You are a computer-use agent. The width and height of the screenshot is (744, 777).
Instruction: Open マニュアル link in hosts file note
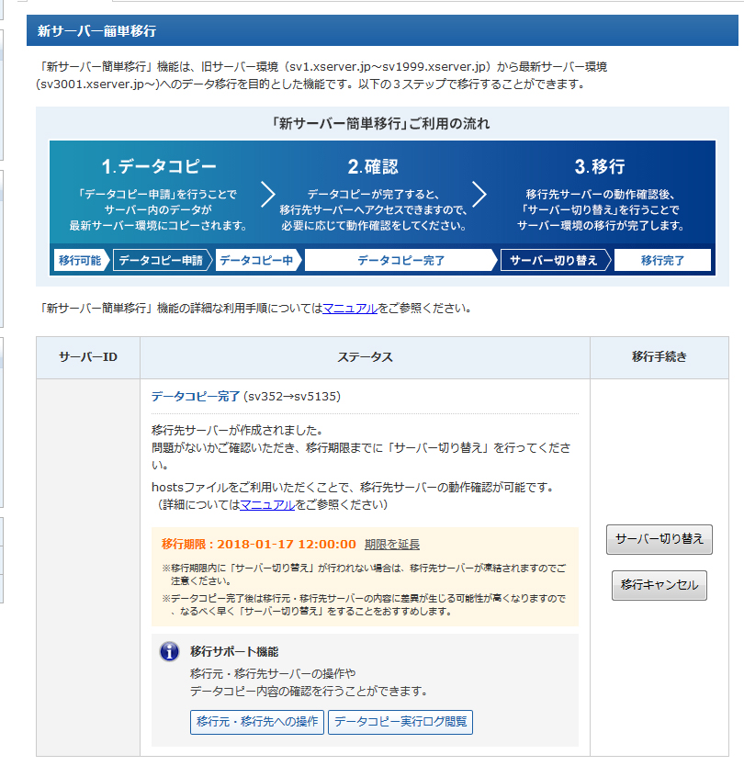(x=267, y=505)
